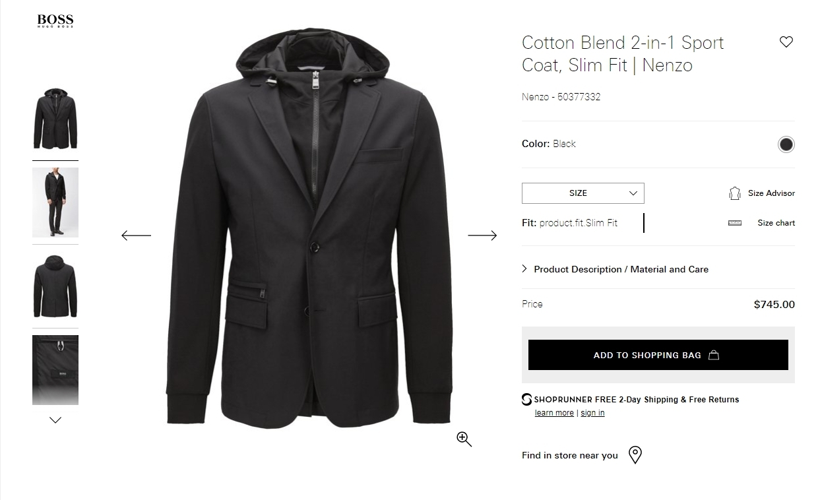Show next product image with right arrow
The width and height of the screenshot is (820, 500).
[x=482, y=235]
